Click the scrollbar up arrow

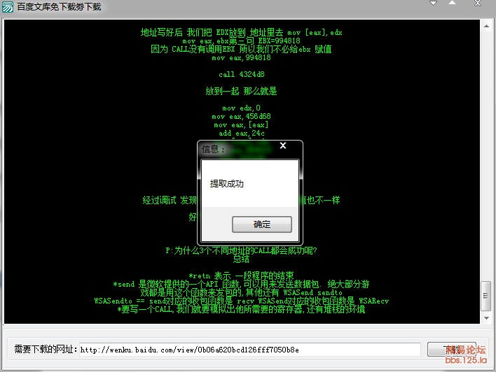coord(486,26)
